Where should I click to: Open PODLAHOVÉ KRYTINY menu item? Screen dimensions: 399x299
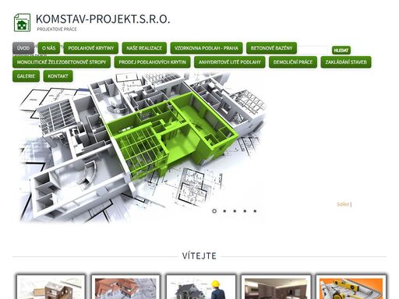coord(91,48)
